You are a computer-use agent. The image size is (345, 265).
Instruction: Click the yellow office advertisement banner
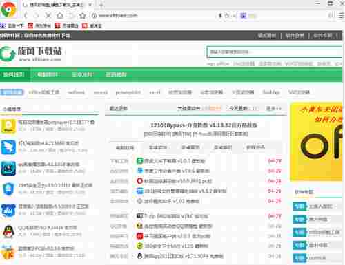pos(316,142)
